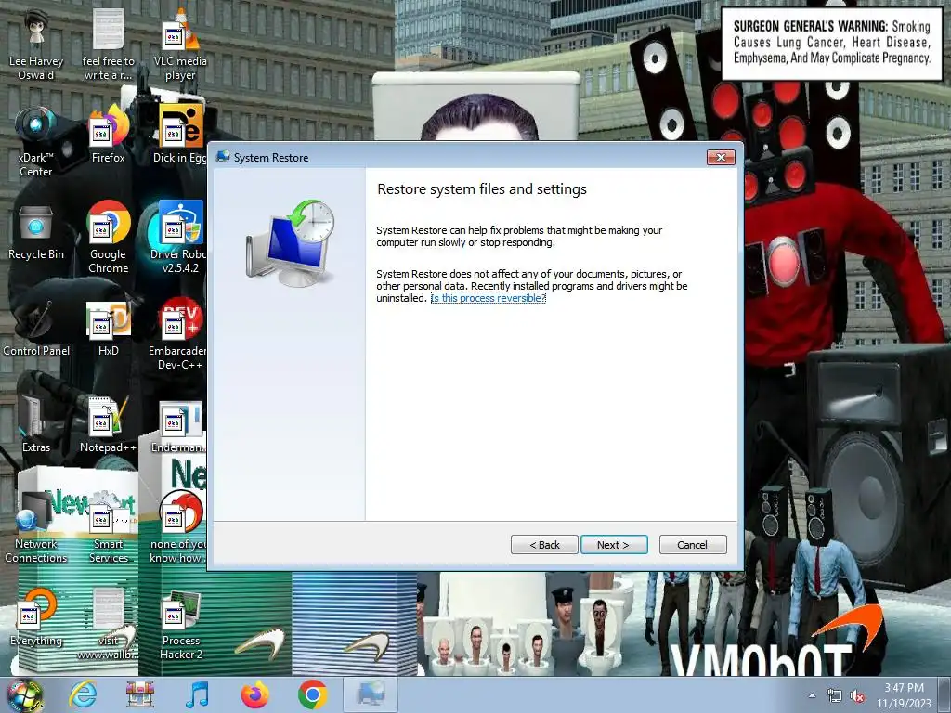951x713 pixels.
Task: Close the System Restore dialog
Action: coord(721,158)
